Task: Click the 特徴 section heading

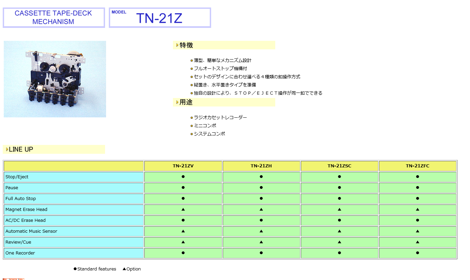Action: (x=224, y=45)
